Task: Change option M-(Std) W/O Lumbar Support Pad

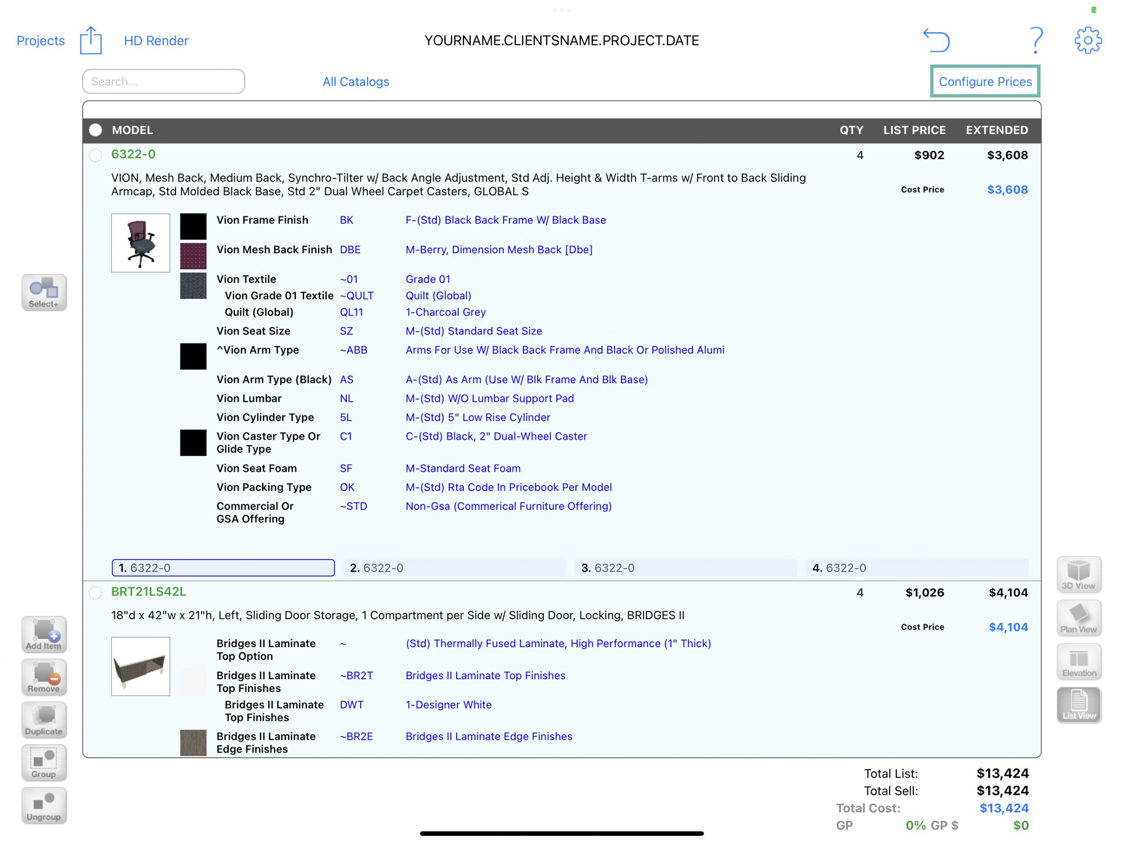Action: click(x=490, y=398)
